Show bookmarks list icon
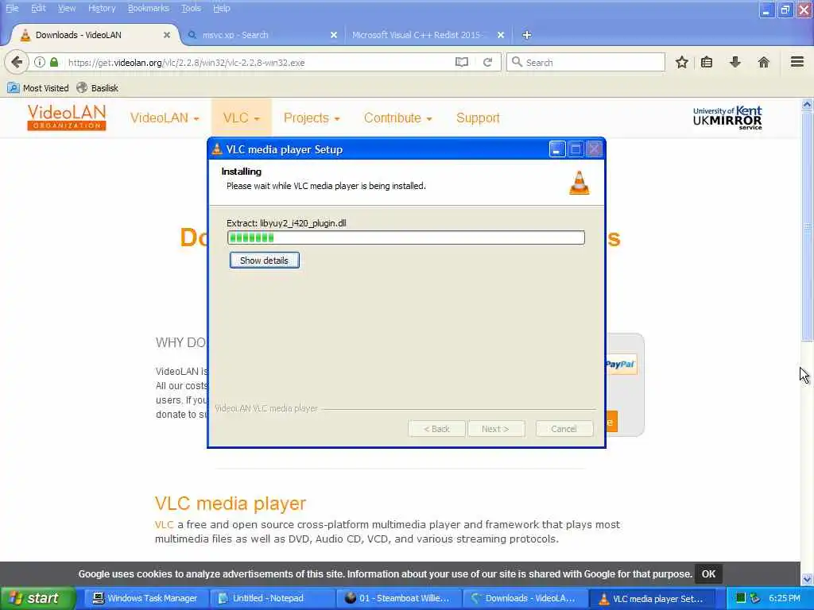814x610 pixels. [707, 62]
